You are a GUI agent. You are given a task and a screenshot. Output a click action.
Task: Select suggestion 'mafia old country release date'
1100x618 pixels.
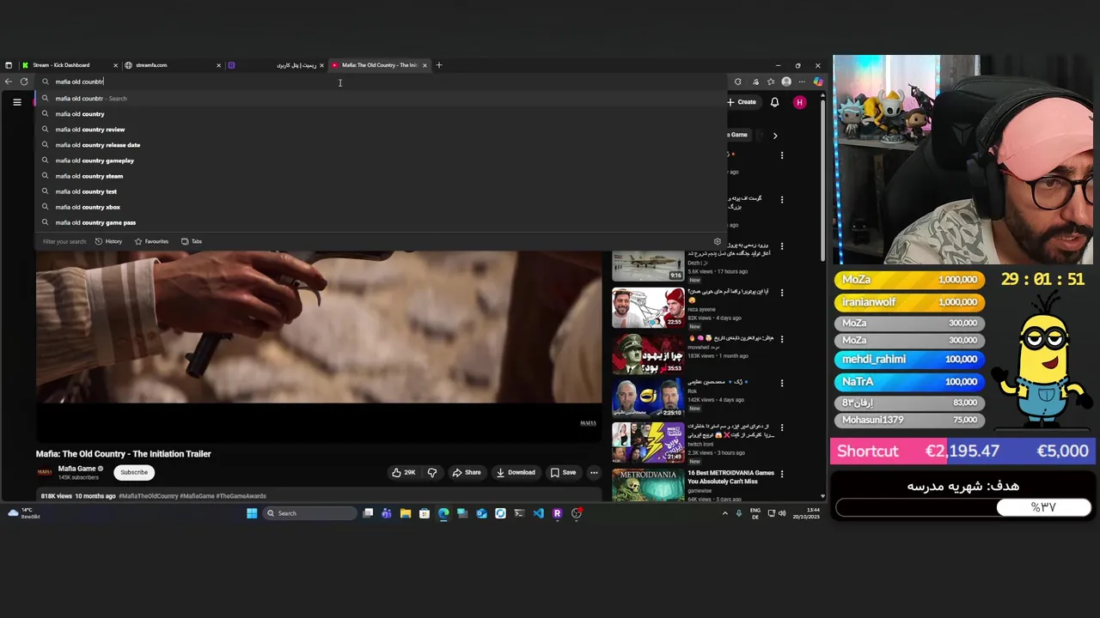(381, 145)
